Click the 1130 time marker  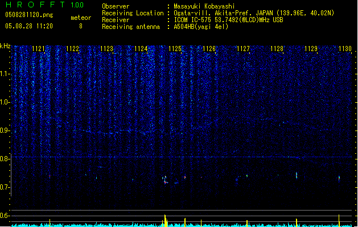(x=345, y=49)
